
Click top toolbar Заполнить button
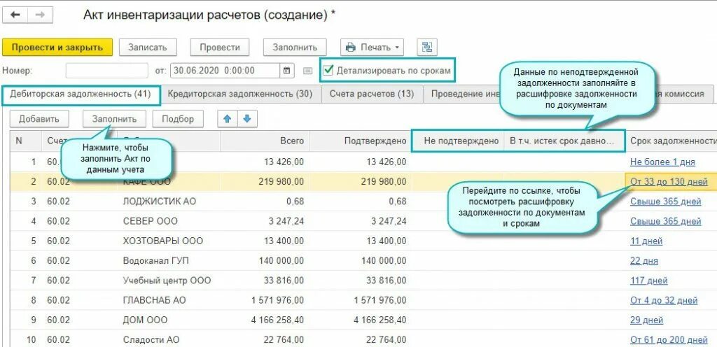pos(295,47)
